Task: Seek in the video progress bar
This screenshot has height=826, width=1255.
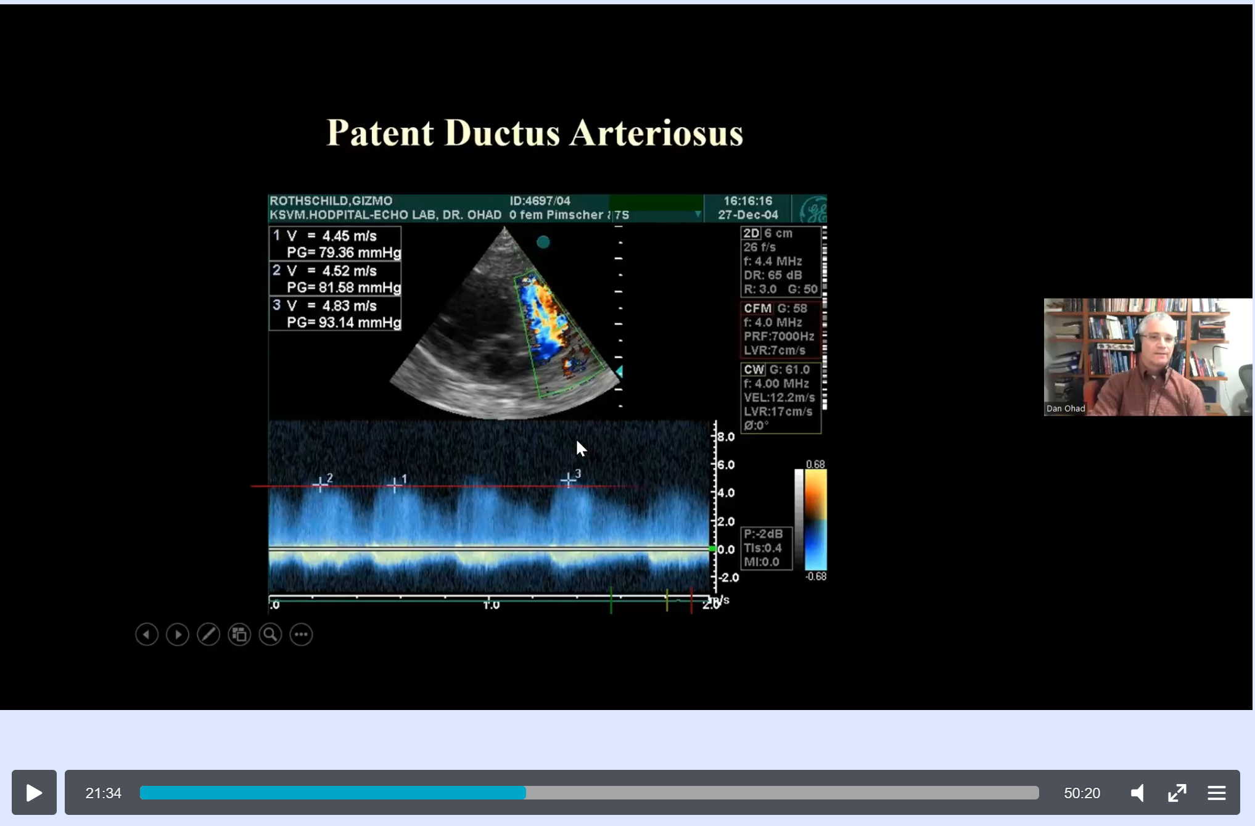Action: tap(589, 793)
